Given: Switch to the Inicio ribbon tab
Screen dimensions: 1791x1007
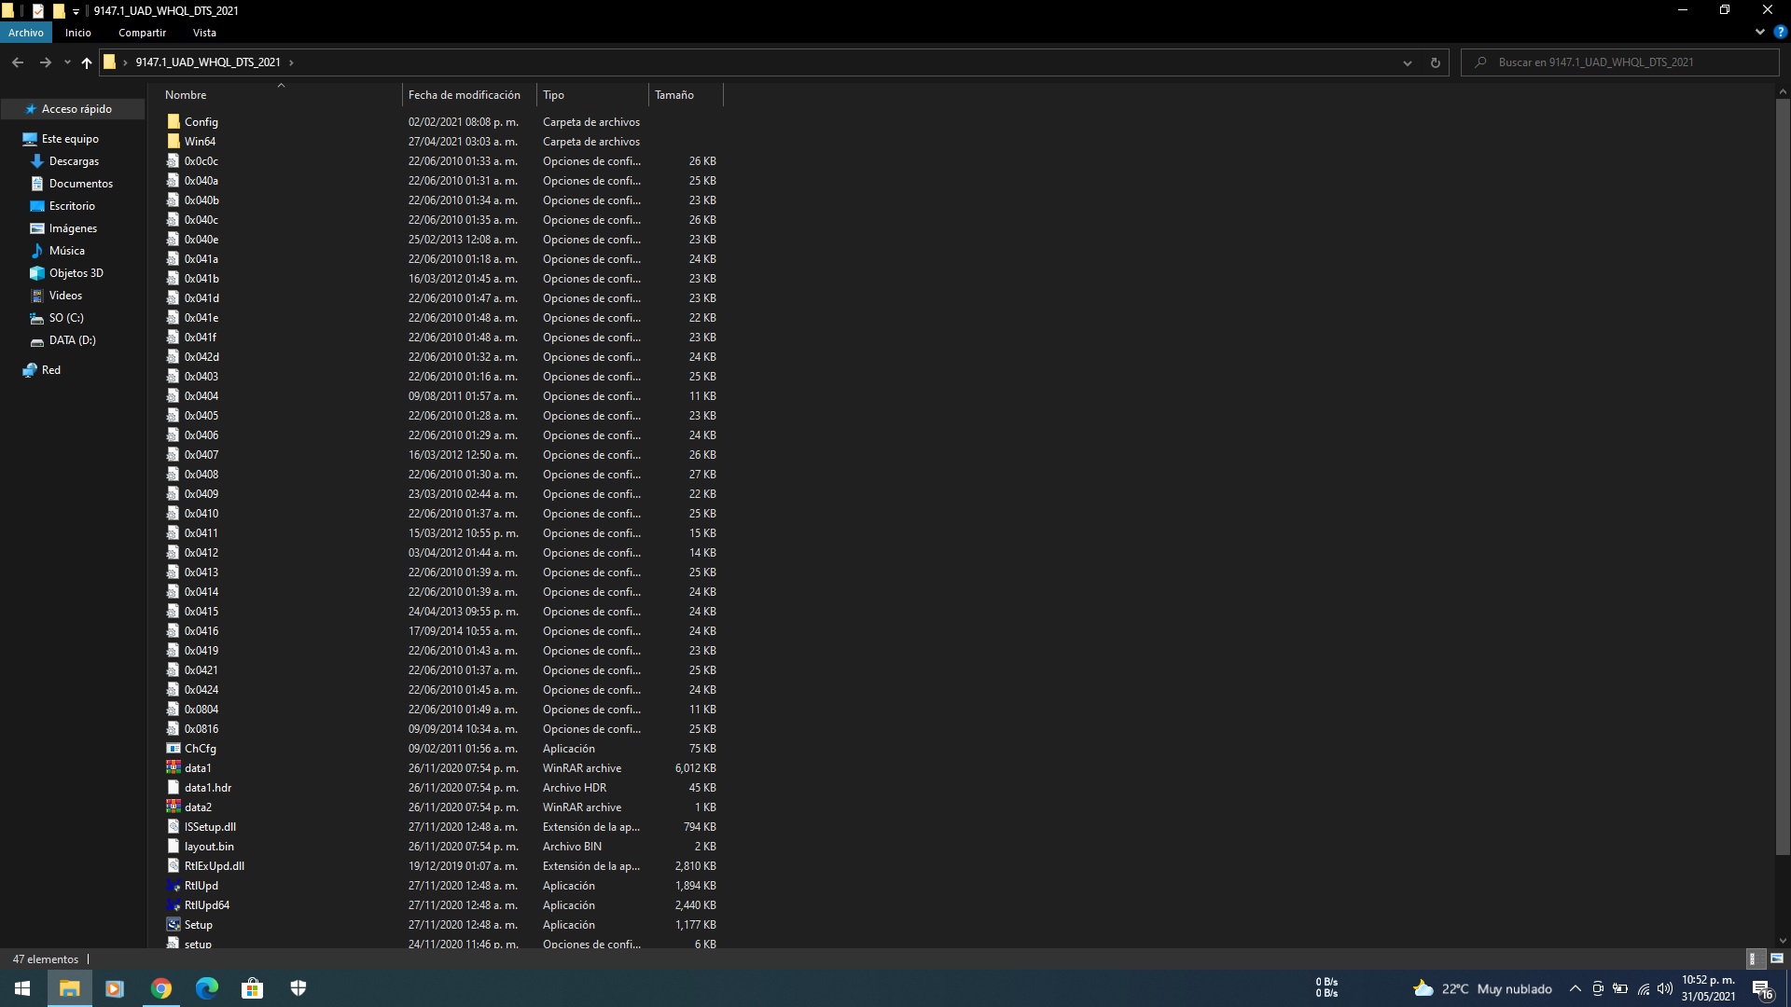Looking at the screenshot, I should [x=78, y=33].
